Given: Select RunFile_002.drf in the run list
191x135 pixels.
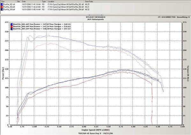Looking at the screenshot, I should [x=9, y=7].
